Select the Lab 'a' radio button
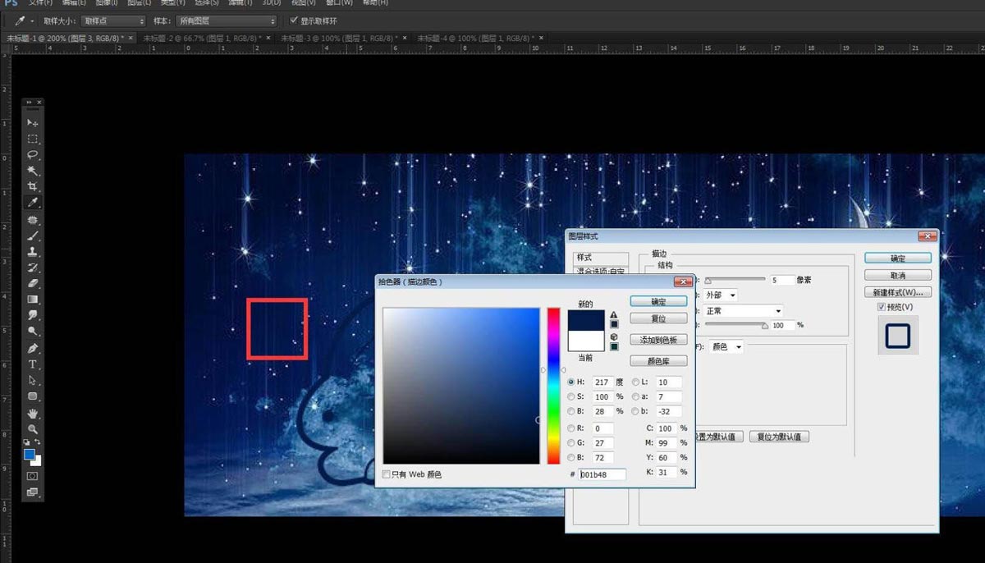This screenshot has height=563, width=985. click(x=636, y=397)
